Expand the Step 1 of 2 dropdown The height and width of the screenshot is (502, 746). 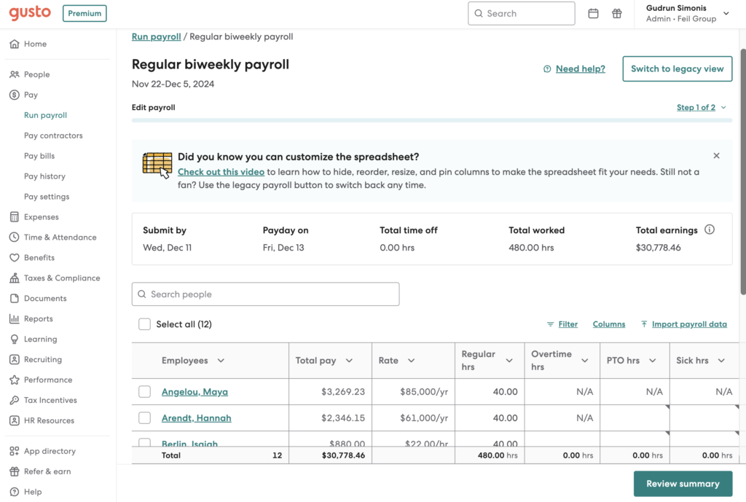(702, 108)
